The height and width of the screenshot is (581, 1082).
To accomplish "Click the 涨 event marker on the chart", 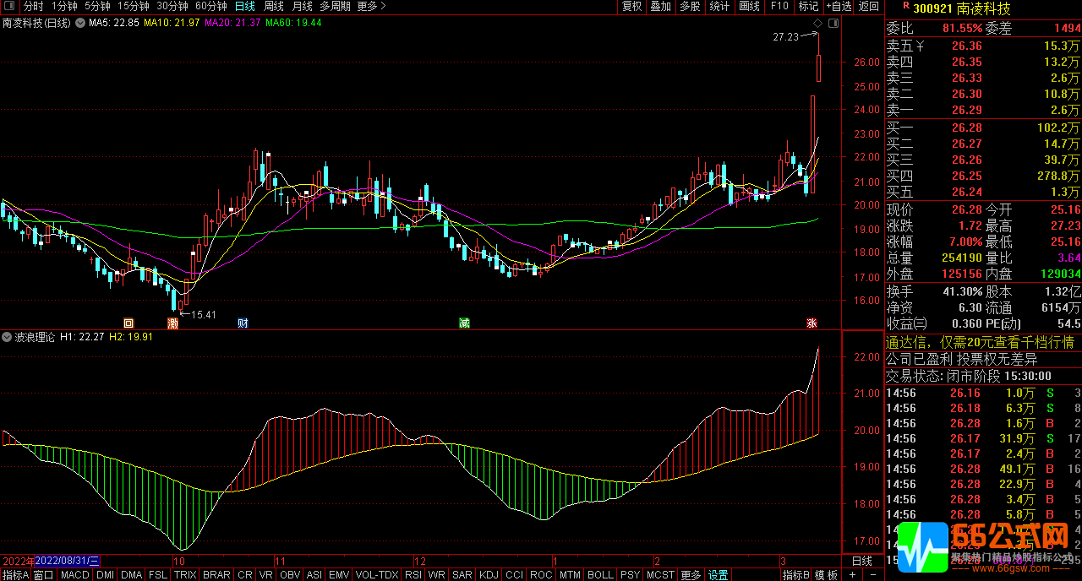I will (x=811, y=323).
